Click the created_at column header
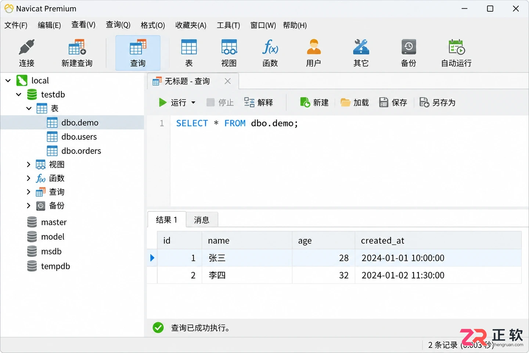Viewport: 529px width, 353px height. click(x=438, y=240)
